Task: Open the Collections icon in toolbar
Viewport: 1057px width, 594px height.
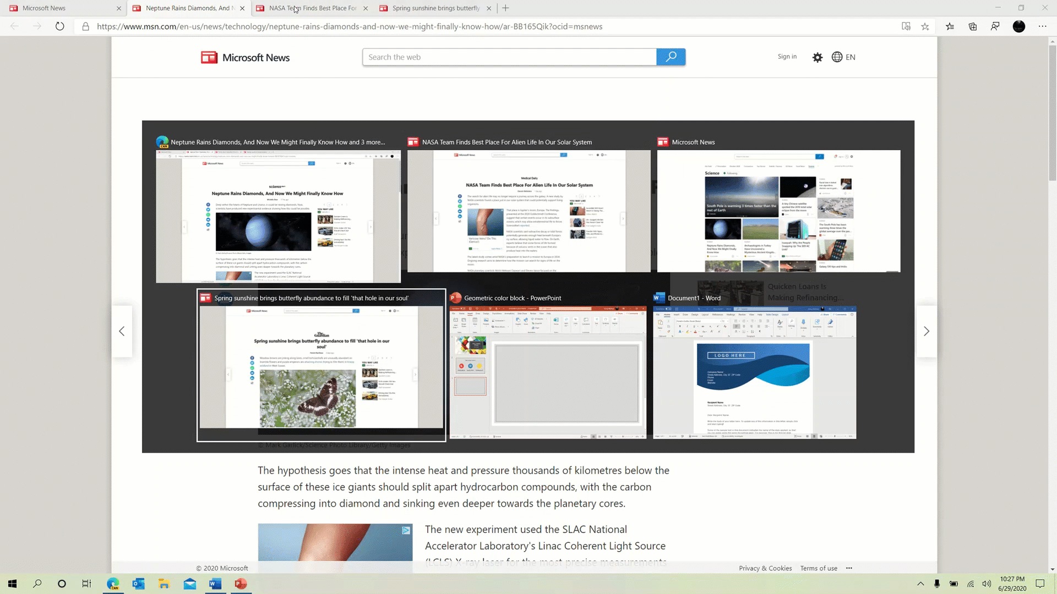Action: tap(973, 26)
